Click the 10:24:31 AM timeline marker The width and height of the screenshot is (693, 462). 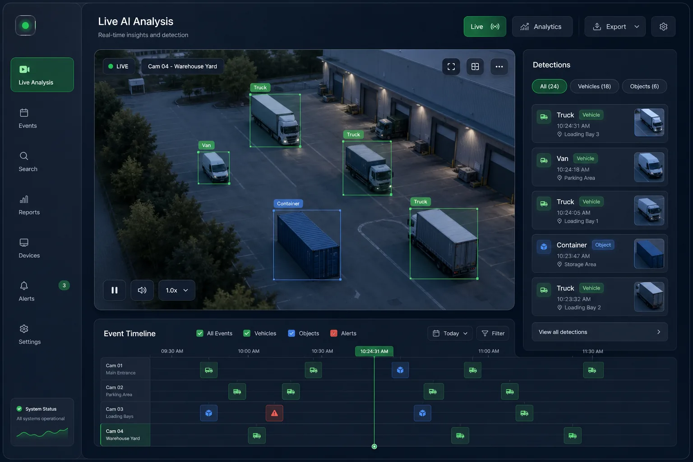[374, 351]
